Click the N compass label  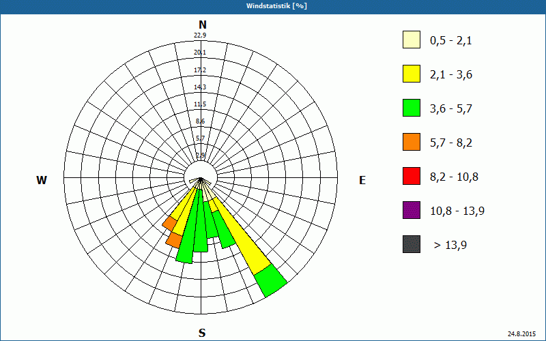(203, 25)
